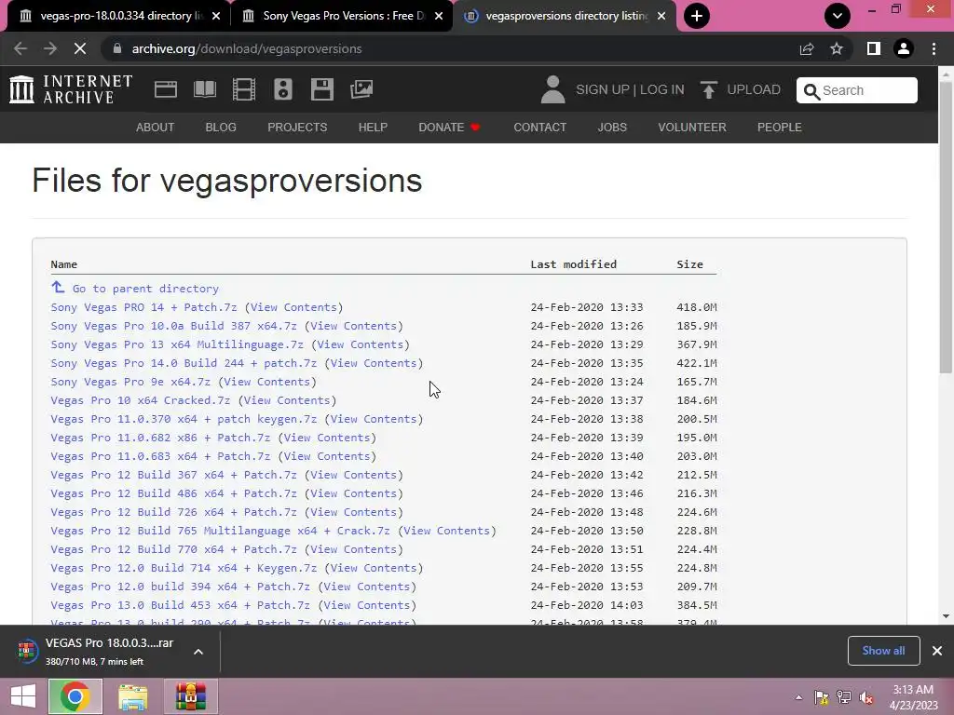Bookmark this page with the star icon
Viewport: 954px width, 715px height.
pyautogui.click(x=837, y=48)
